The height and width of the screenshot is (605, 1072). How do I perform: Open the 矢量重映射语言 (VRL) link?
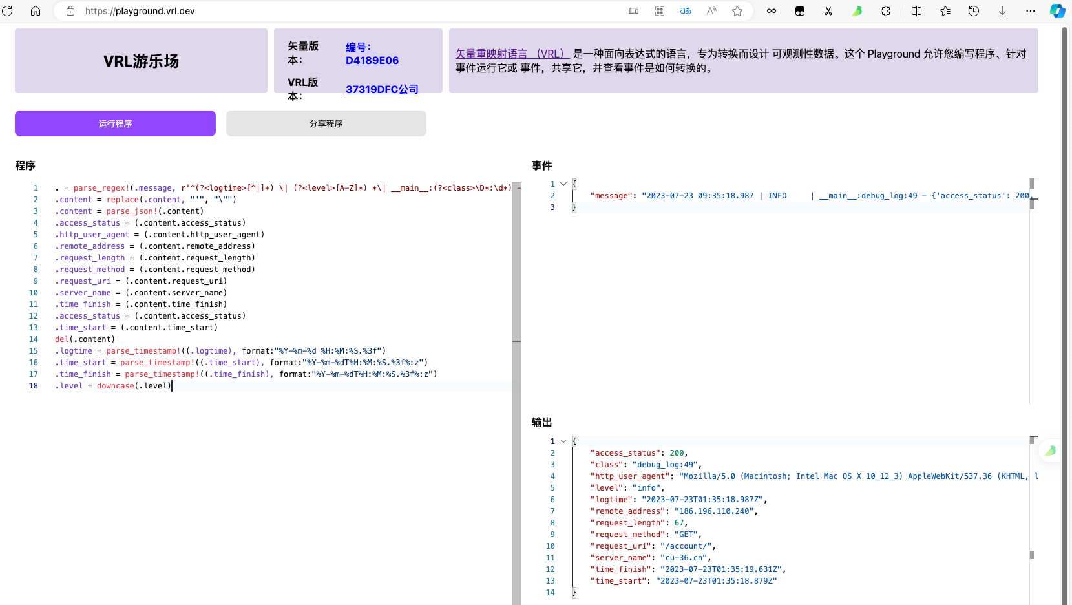pos(512,54)
